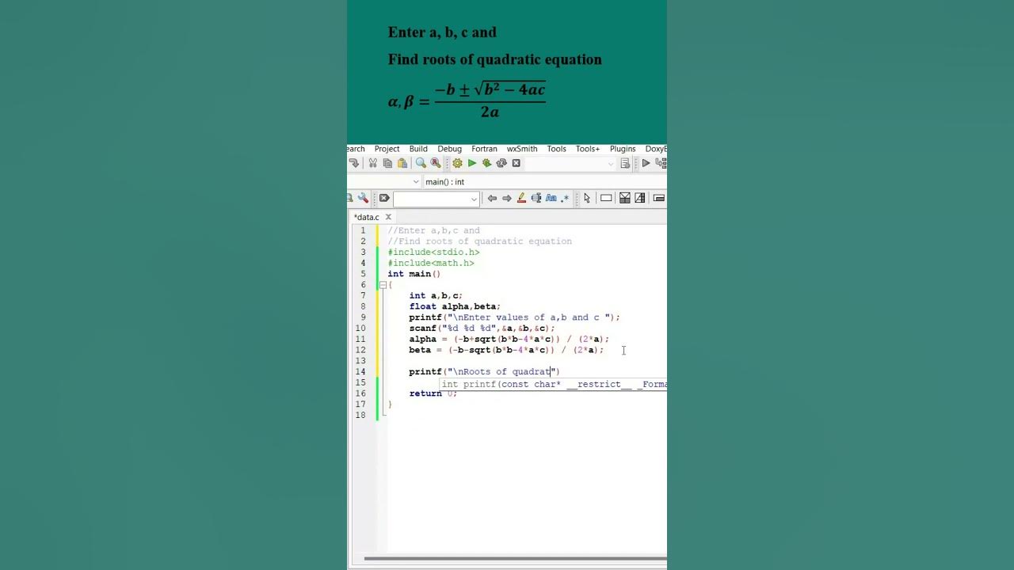Open the Project menu

click(x=387, y=149)
